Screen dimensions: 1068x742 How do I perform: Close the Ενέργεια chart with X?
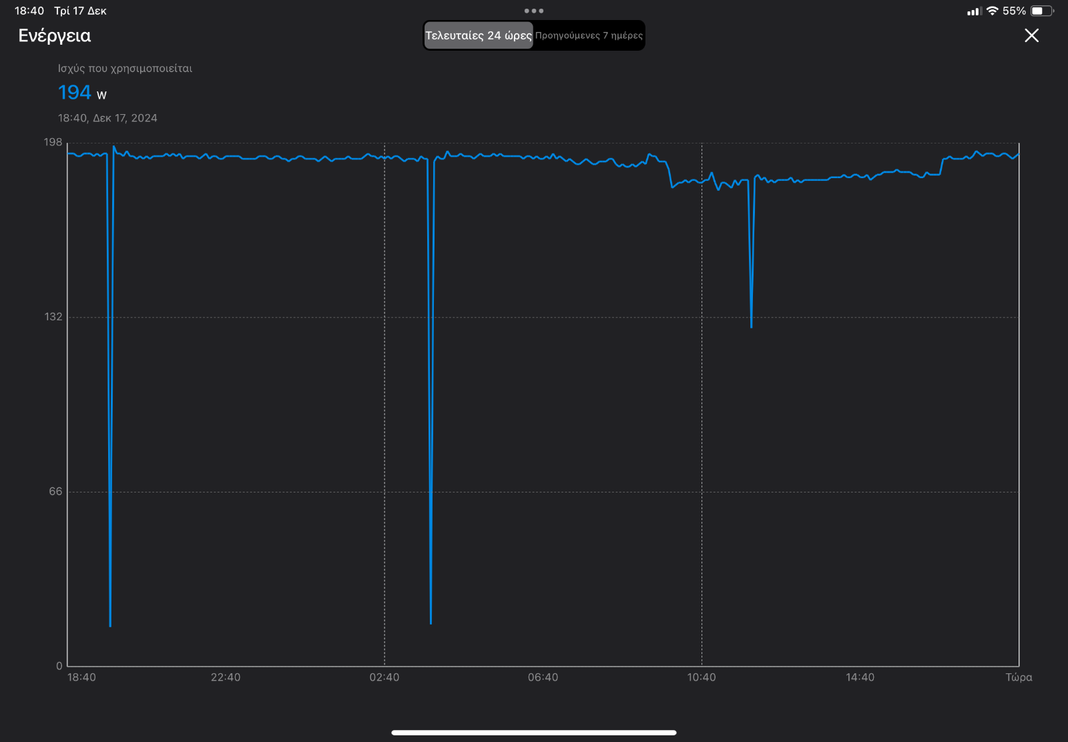point(1031,35)
